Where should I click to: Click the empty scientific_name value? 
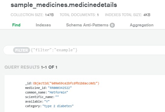click(57, 97)
